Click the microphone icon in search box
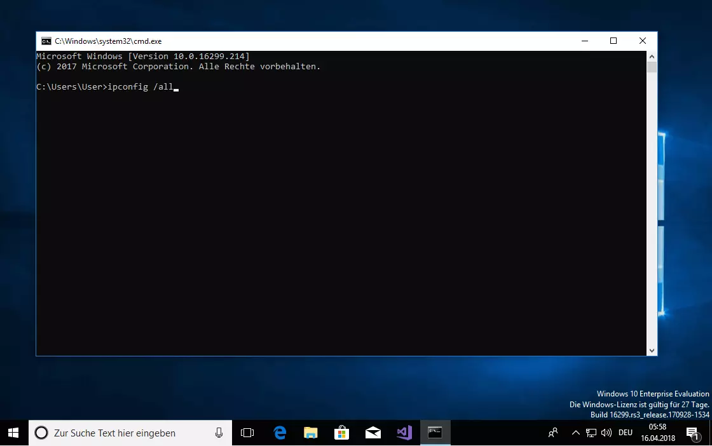Image resolution: width=712 pixels, height=446 pixels. (x=219, y=433)
